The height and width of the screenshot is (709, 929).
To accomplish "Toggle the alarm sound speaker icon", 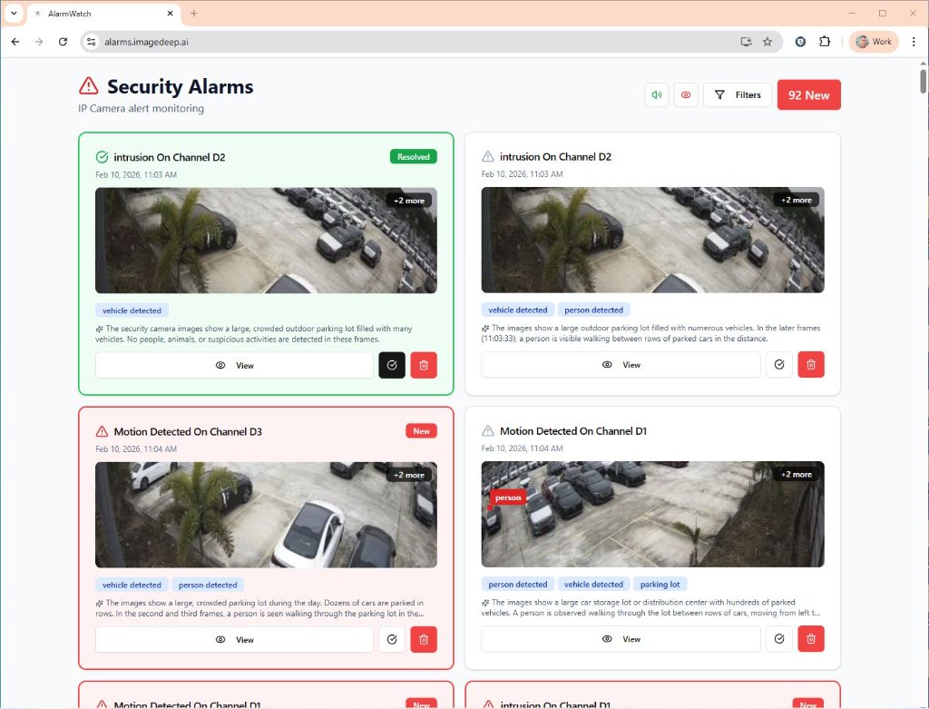I will [x=657, y=94].
